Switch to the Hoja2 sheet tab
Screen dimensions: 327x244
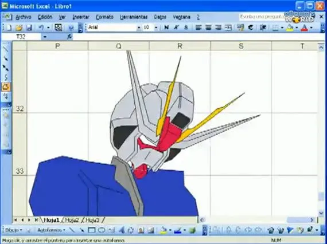72,220
